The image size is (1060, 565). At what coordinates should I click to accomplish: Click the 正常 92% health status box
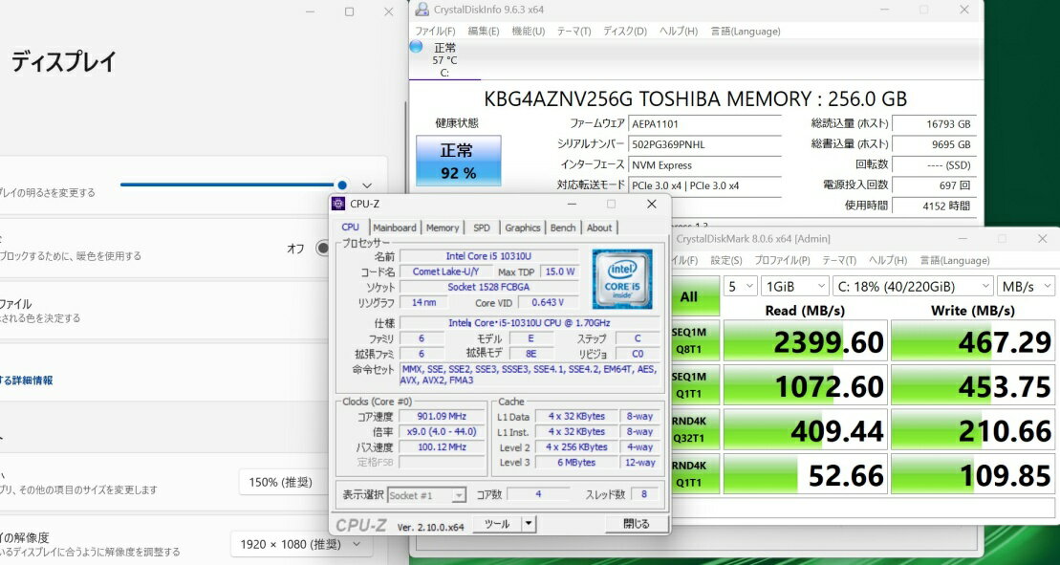click(457, 161)
